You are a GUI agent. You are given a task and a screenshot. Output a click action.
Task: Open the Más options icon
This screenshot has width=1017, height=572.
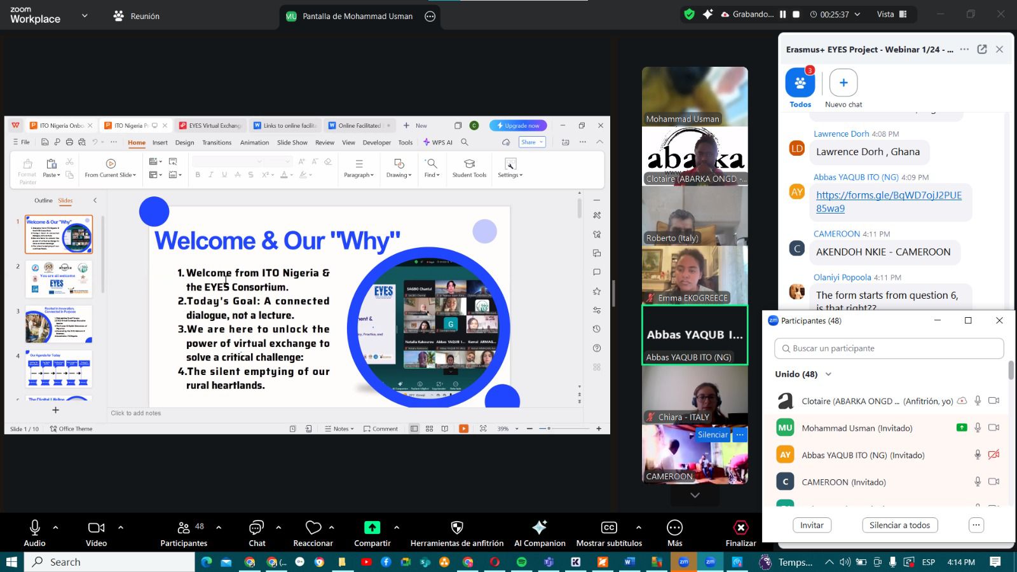coord(674,528)
